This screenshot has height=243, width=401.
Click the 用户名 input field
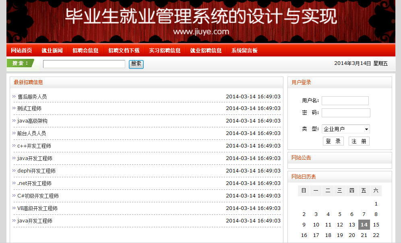point(345,101)
